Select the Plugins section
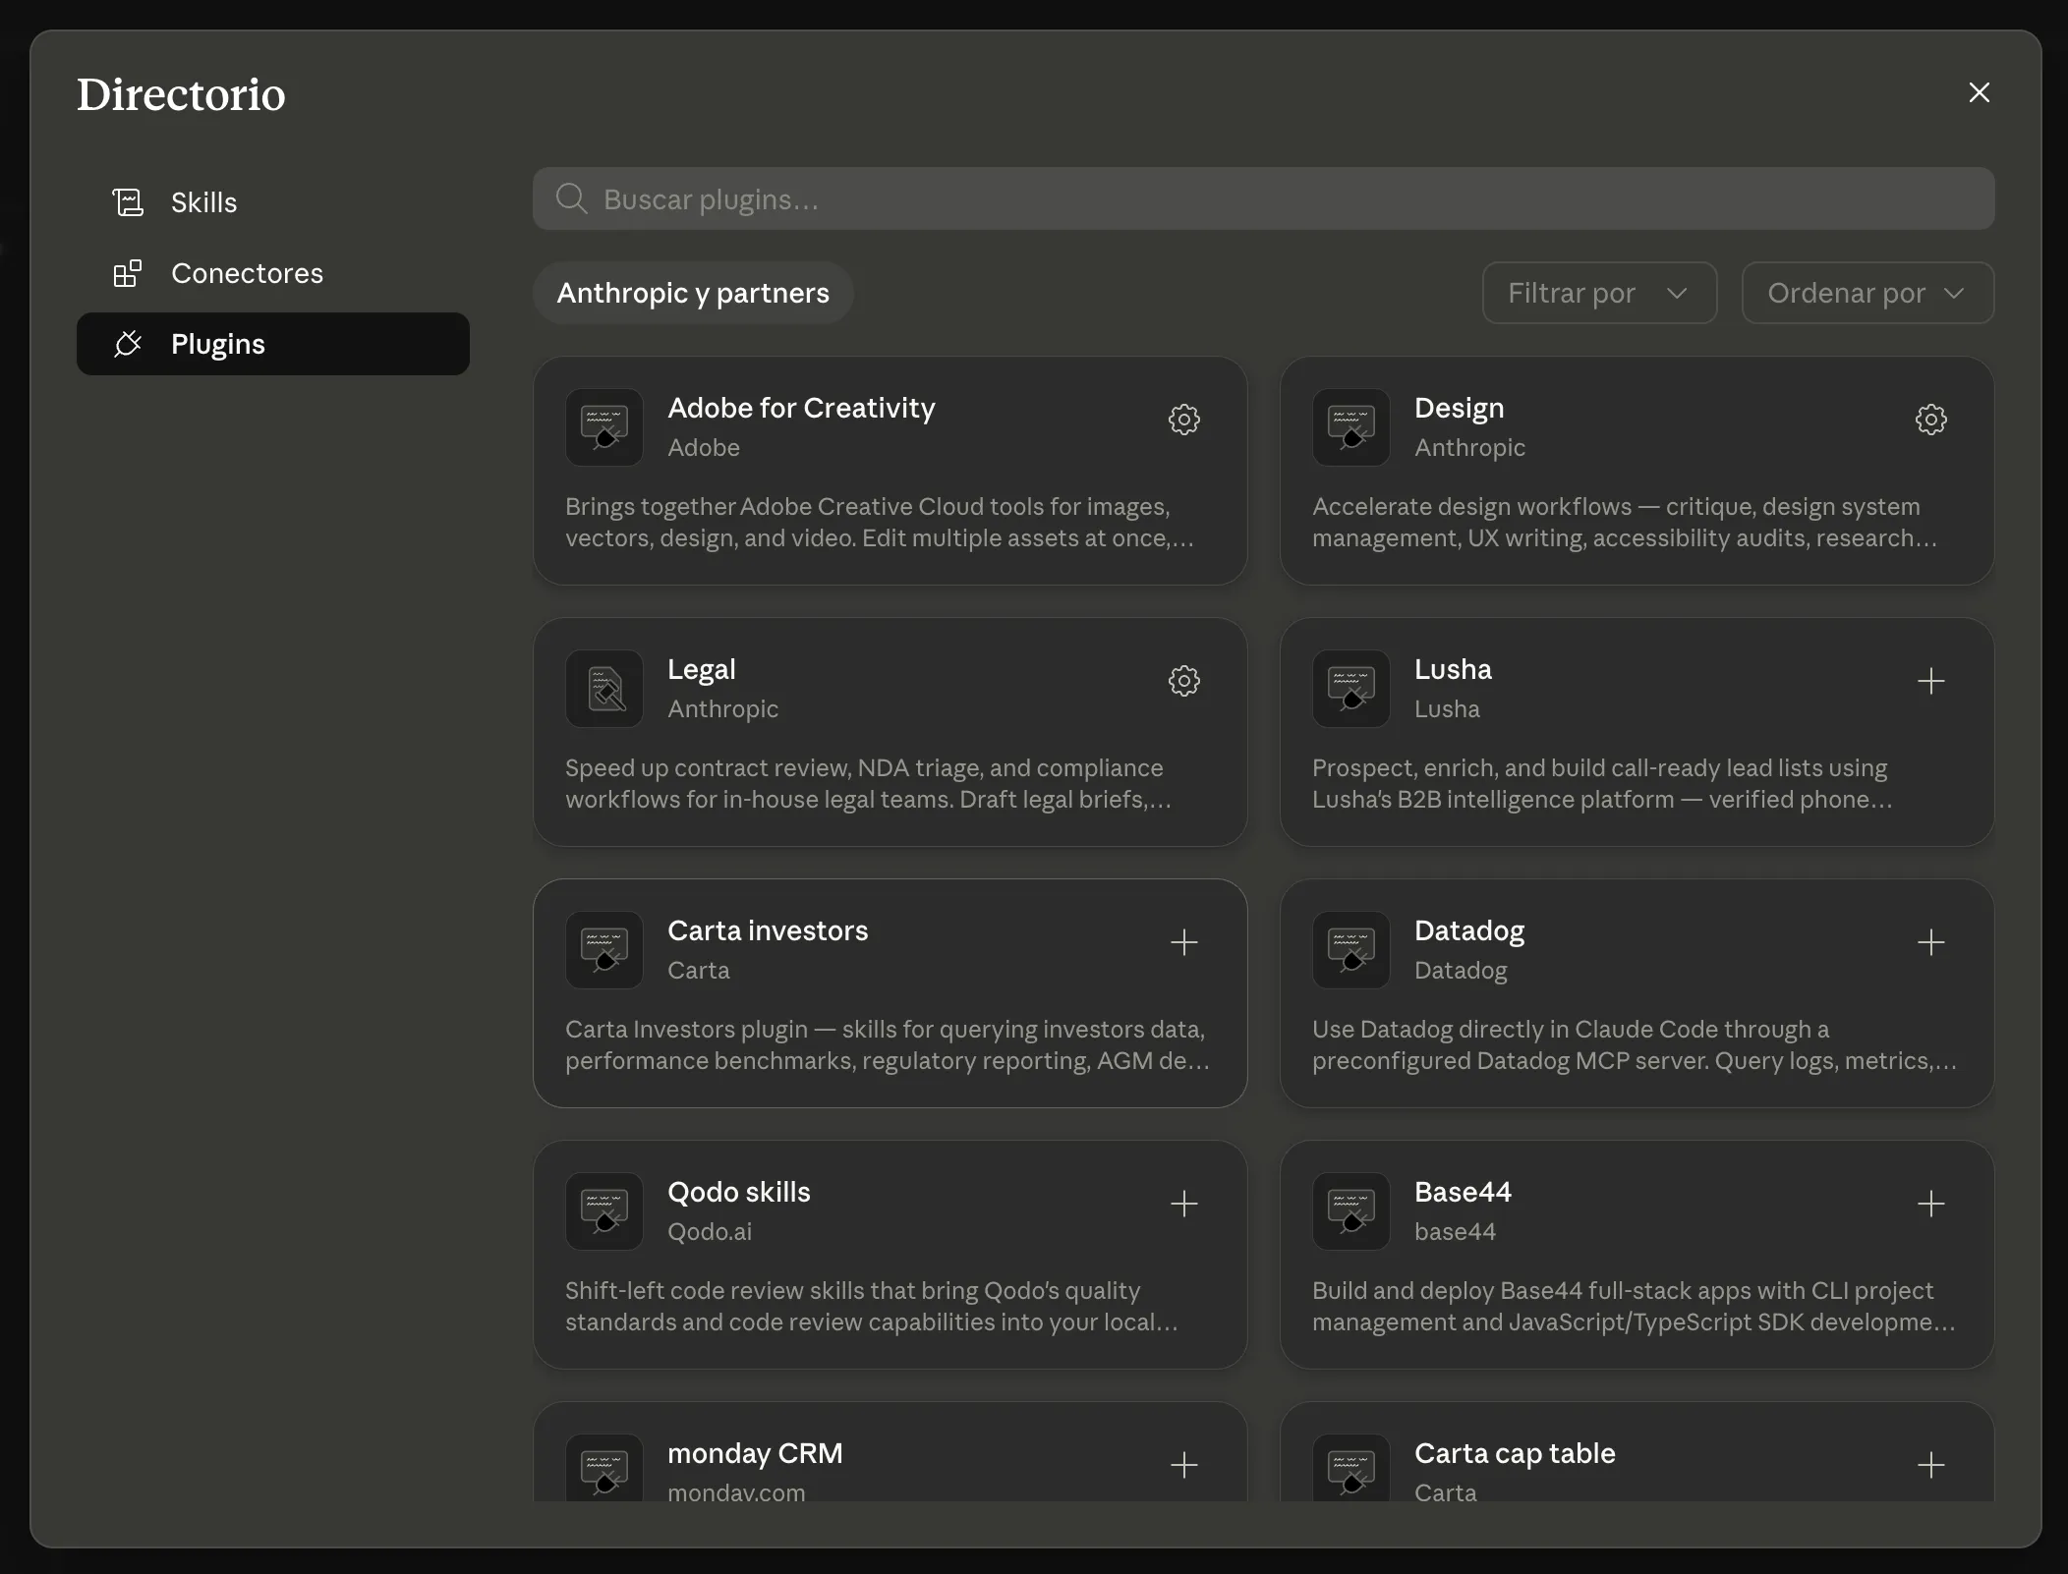The width and height of the screenshot is (2068, 1574). coord(273,344)
